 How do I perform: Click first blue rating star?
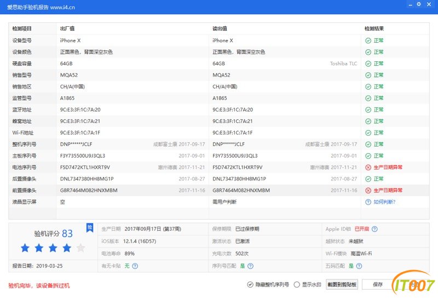click(x=25, y=248)
